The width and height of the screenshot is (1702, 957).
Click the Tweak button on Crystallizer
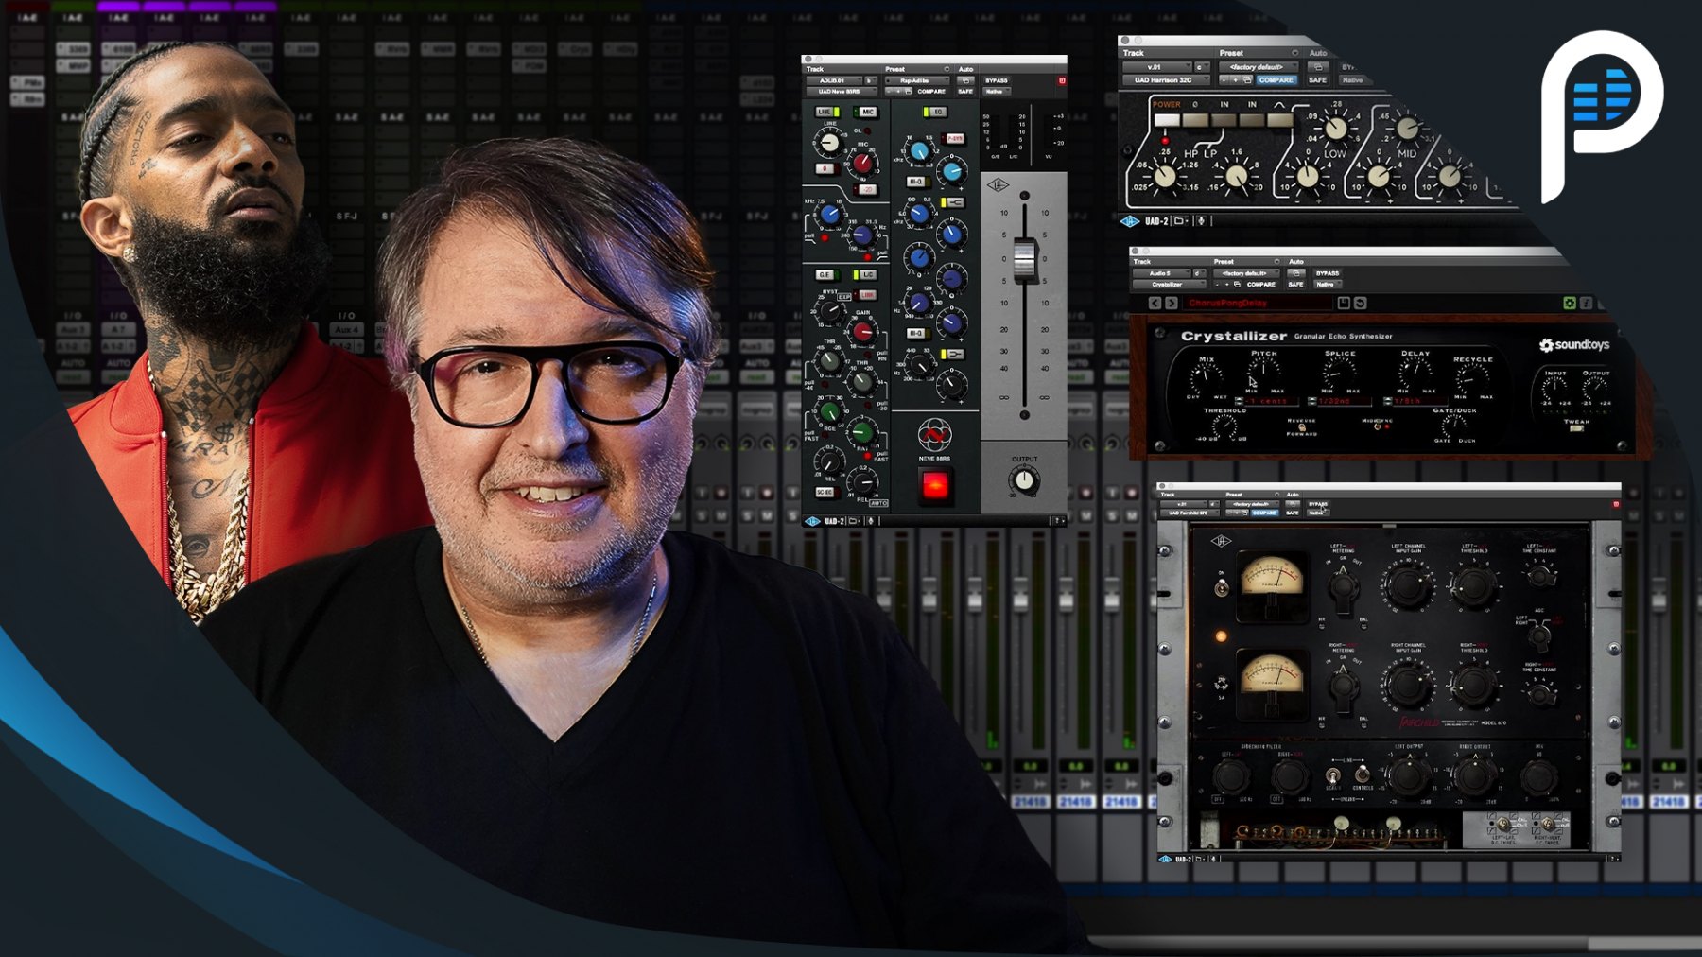tap(1576, 428)
